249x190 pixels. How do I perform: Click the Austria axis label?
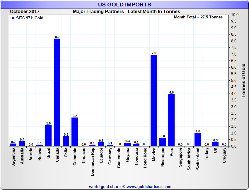click(31, 154)
